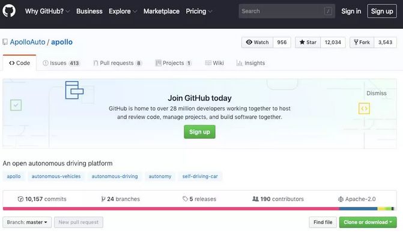Click the repository book icon
Image resolution: width=403 pixels, height=237 pixels.
(x=5, y=42)
